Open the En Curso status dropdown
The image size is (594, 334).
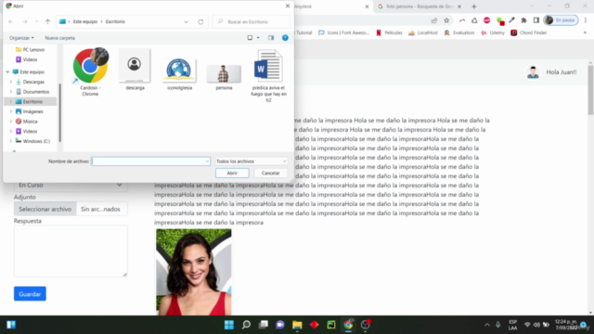(x=71, y=186)
